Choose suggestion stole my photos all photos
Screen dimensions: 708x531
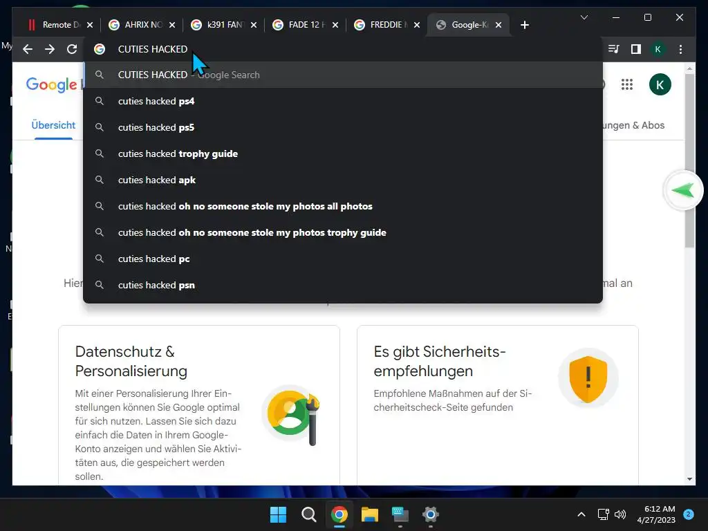pyautogui.click(x=343, y=206)
